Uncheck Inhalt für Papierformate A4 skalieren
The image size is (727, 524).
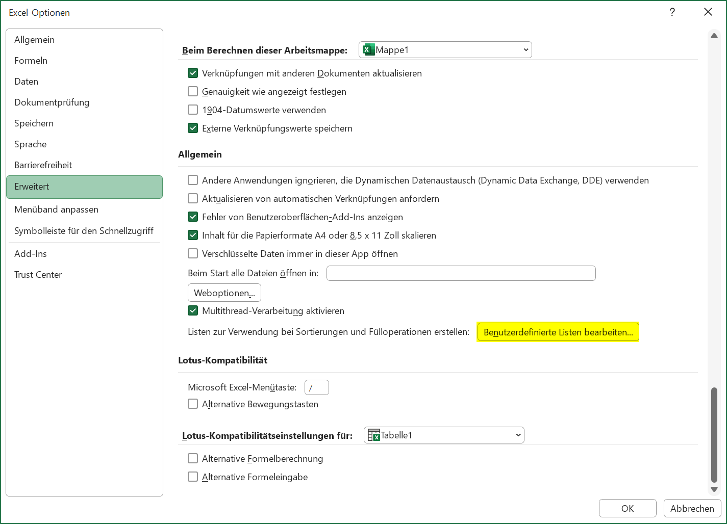(193, 235)
